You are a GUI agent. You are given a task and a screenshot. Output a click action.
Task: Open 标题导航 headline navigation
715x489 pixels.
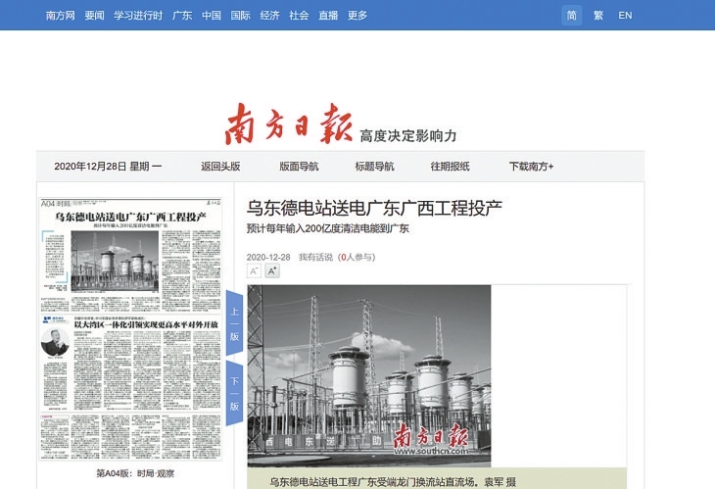374,167
